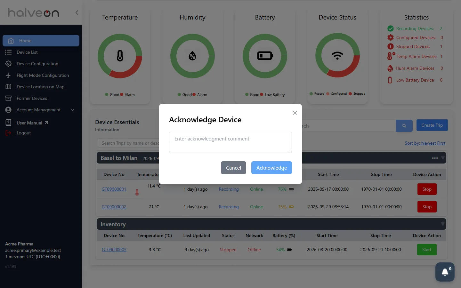Click the humidity droplet icon
This screenshot has height=288, width=461.
192,56
